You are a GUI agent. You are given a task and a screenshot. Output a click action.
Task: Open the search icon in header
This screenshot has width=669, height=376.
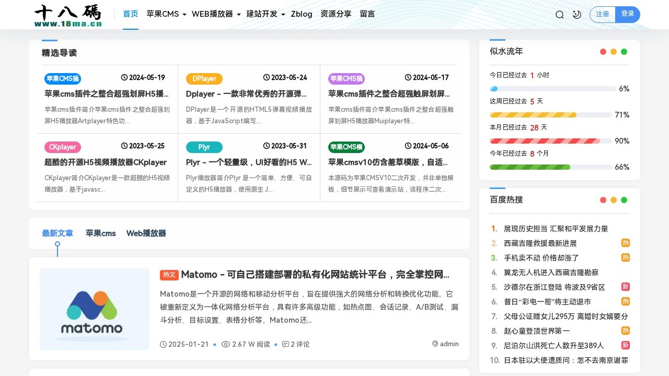[560, 15]
